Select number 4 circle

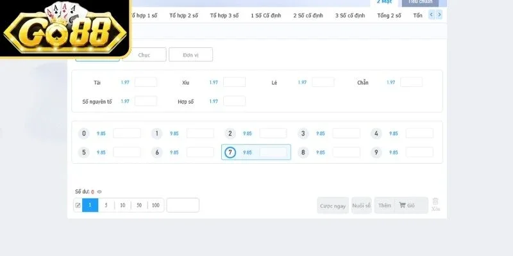click(376, 134)
